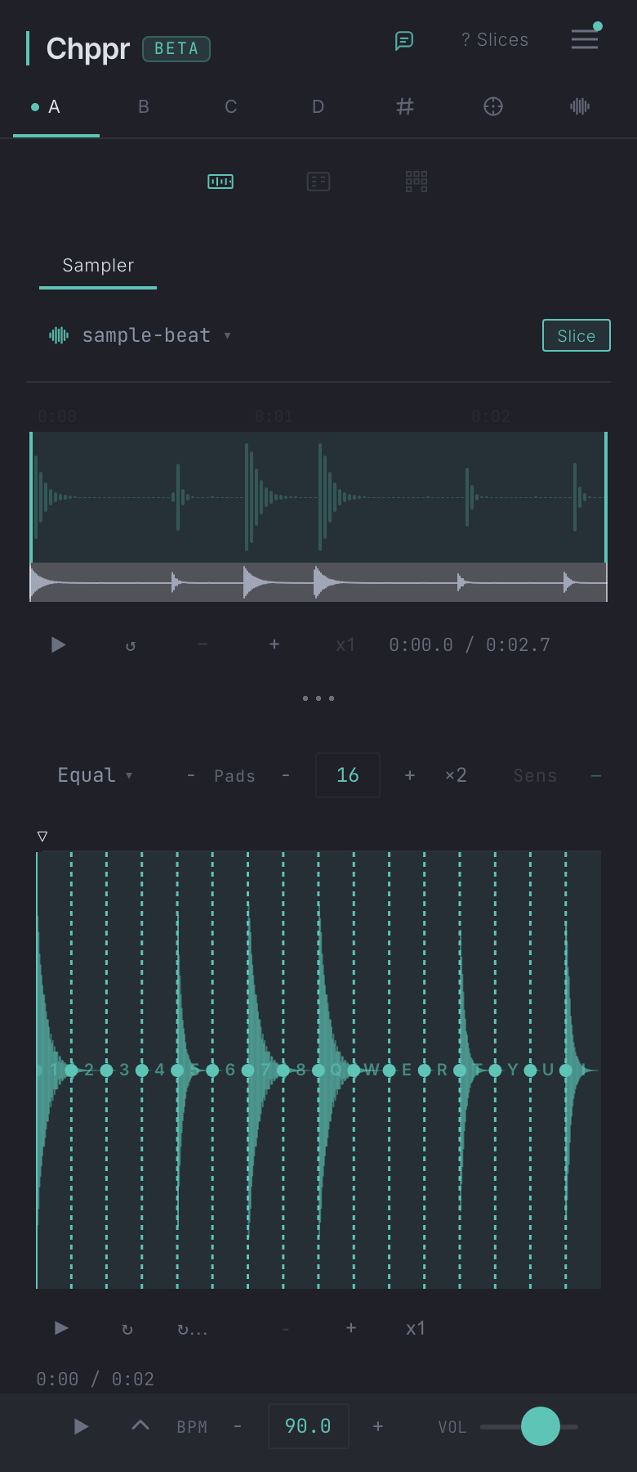Click the ×2 pads multiplier
This screenshot has width=637, height=1472.
tap(456, 775)
